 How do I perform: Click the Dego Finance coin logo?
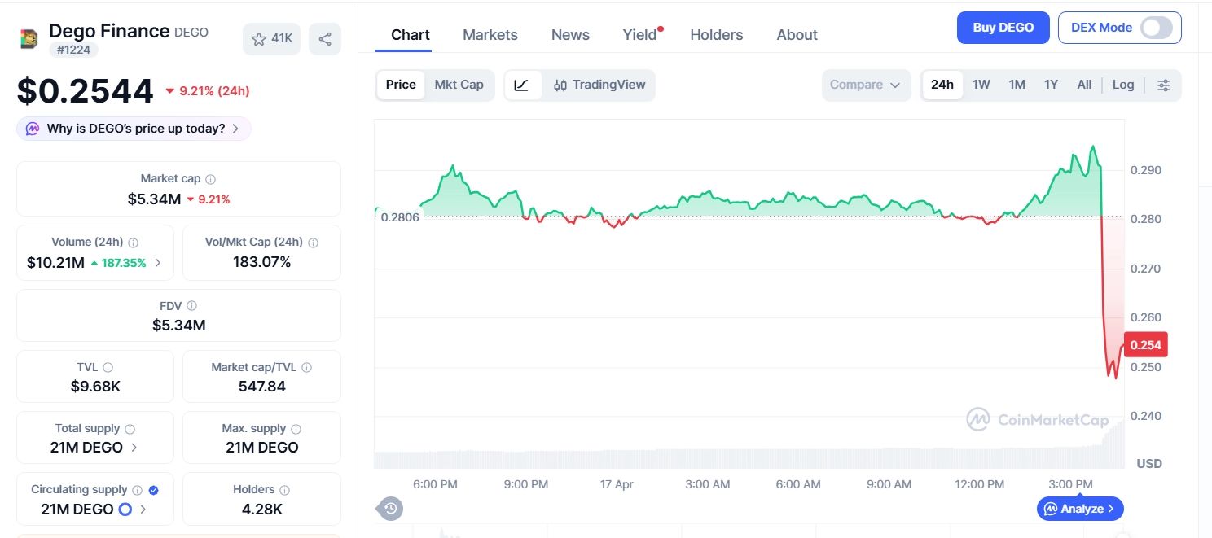click(29, 39)
